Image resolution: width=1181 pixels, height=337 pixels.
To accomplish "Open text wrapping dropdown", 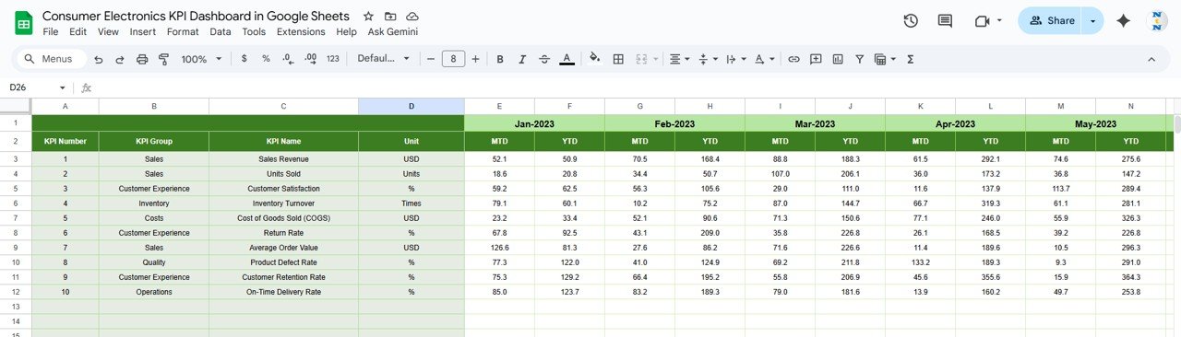I will (x=735, y=59).
